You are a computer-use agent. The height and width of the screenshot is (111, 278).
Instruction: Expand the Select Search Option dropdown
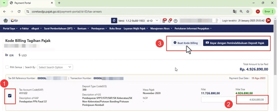pos(55,67)
